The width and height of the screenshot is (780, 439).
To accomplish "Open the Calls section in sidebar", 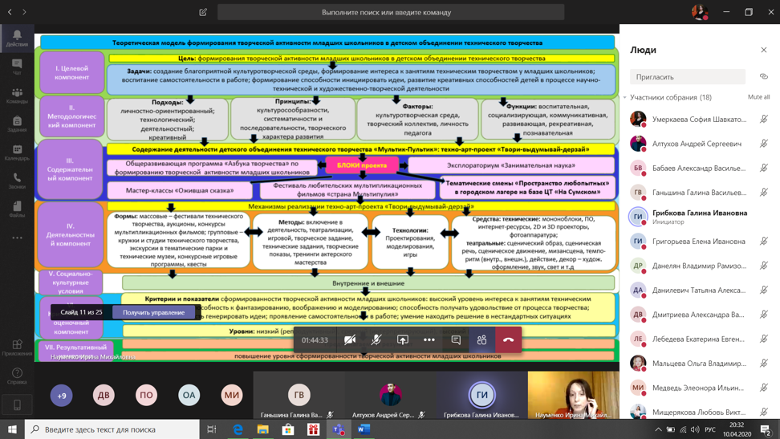I will (17, 181).
